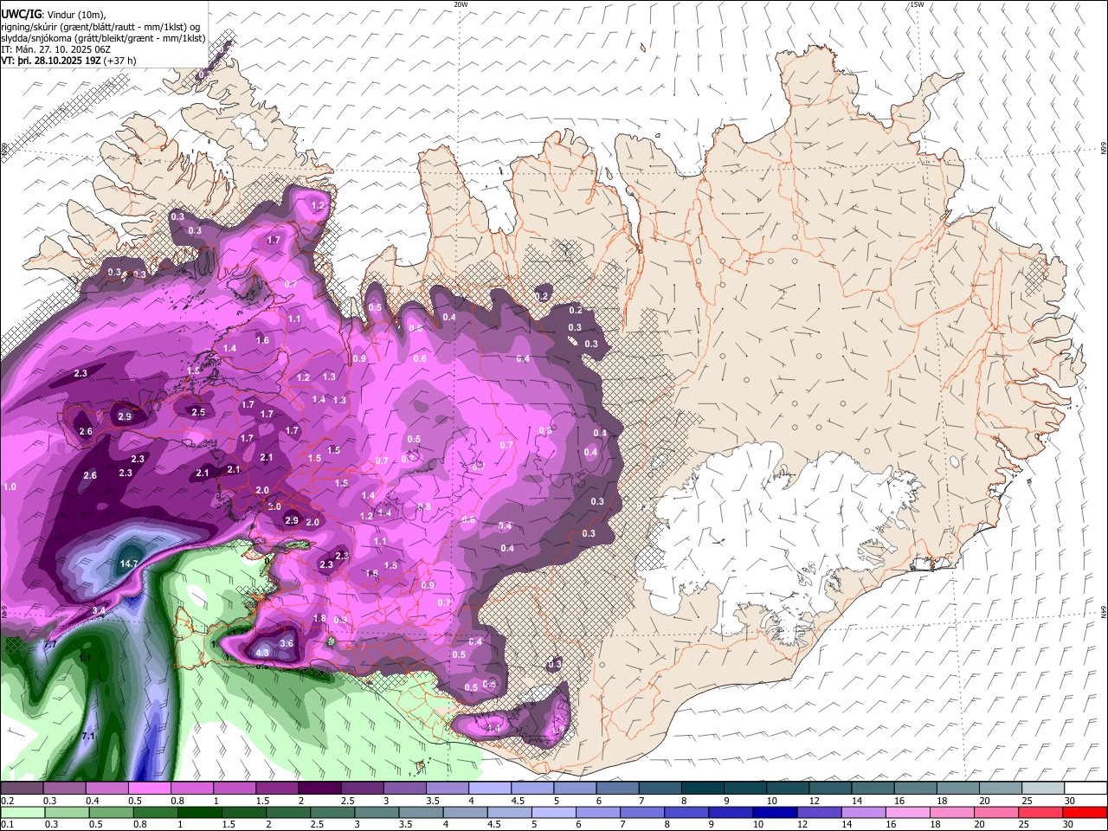Click the 14.7 precipitation value on the map
This screenshot has height=831, width=1108.
coord(129,564)
